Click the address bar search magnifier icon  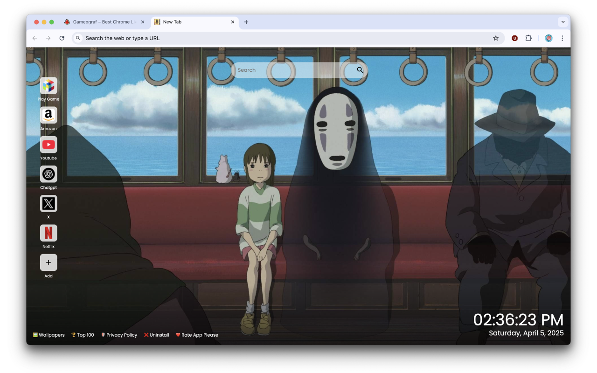click(x=78, y=38)
